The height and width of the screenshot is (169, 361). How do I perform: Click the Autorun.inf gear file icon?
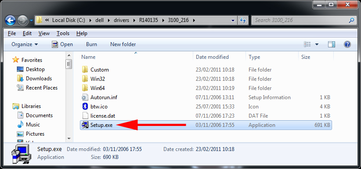[x=85, y=97]
